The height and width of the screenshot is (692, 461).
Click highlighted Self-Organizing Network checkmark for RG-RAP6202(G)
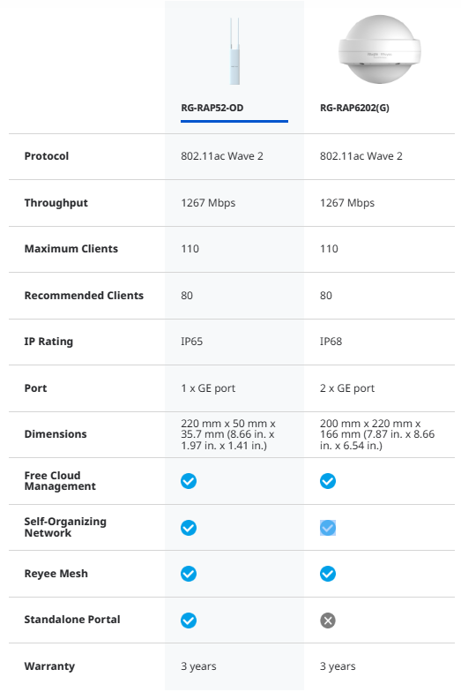pos(328,528)
